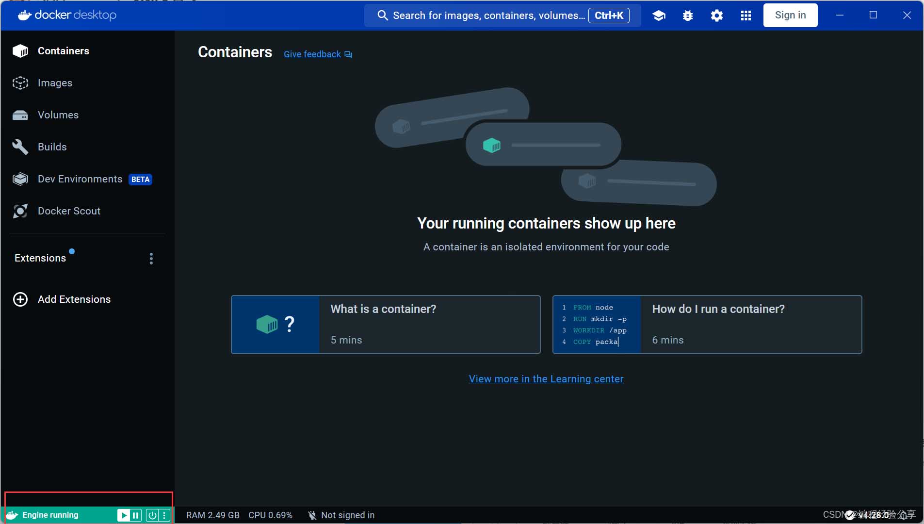Open Docker Scout from the sidebar

(70, 211)
